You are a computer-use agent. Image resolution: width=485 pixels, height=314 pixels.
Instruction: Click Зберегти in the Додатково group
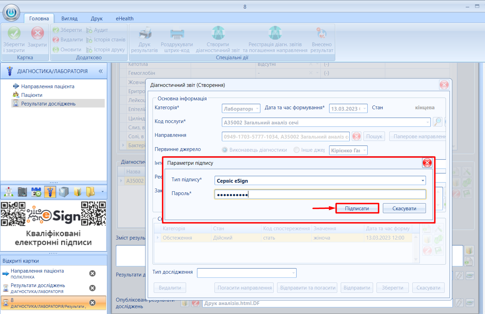(x=67, y=30)
